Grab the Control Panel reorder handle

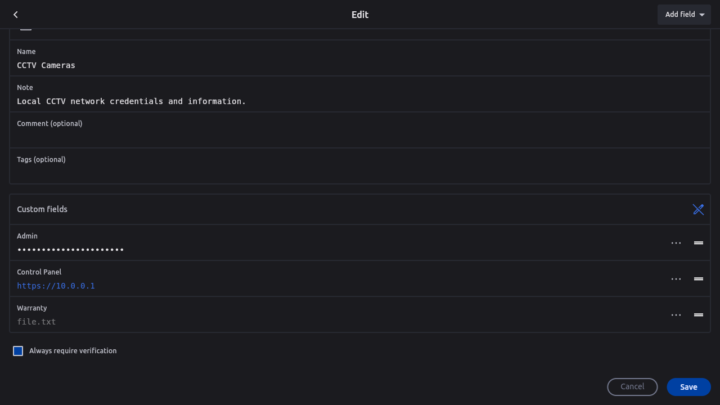699,279
